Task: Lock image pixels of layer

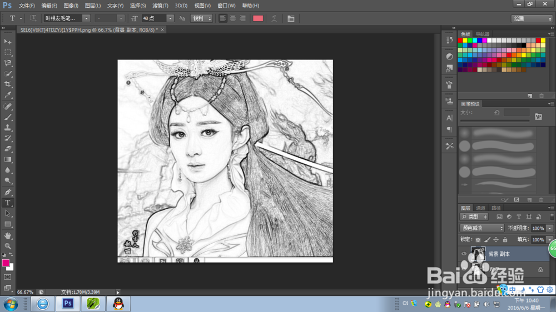Action: click(487, 240)
